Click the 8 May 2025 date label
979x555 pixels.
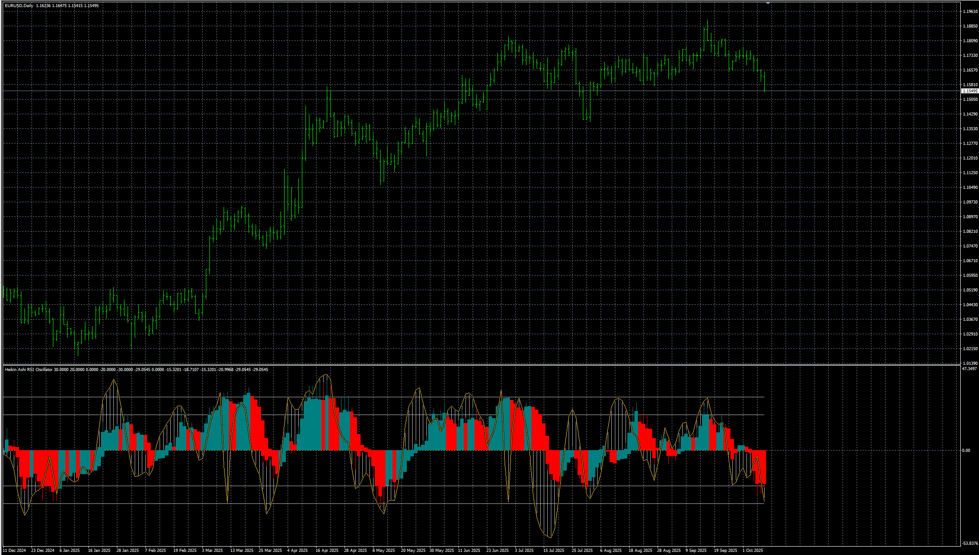click(x=384, y=551)
